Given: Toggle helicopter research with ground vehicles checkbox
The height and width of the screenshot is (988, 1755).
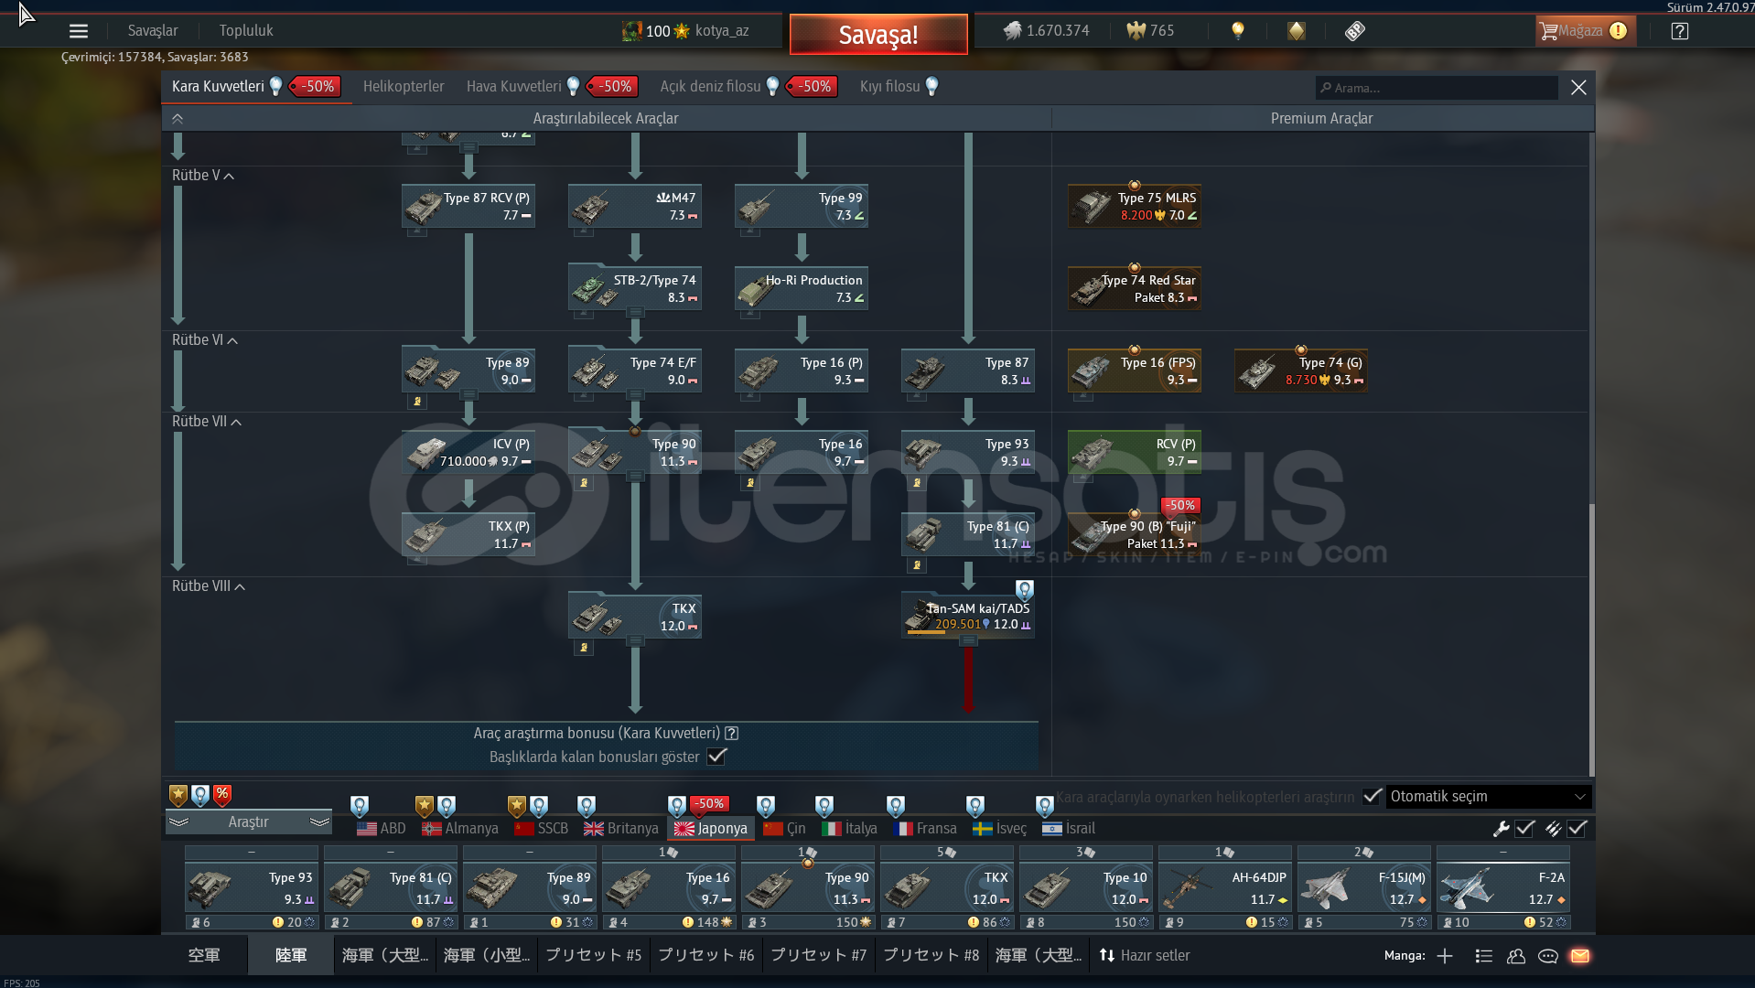Looking at the screenshot, I should coord(1372,797).
